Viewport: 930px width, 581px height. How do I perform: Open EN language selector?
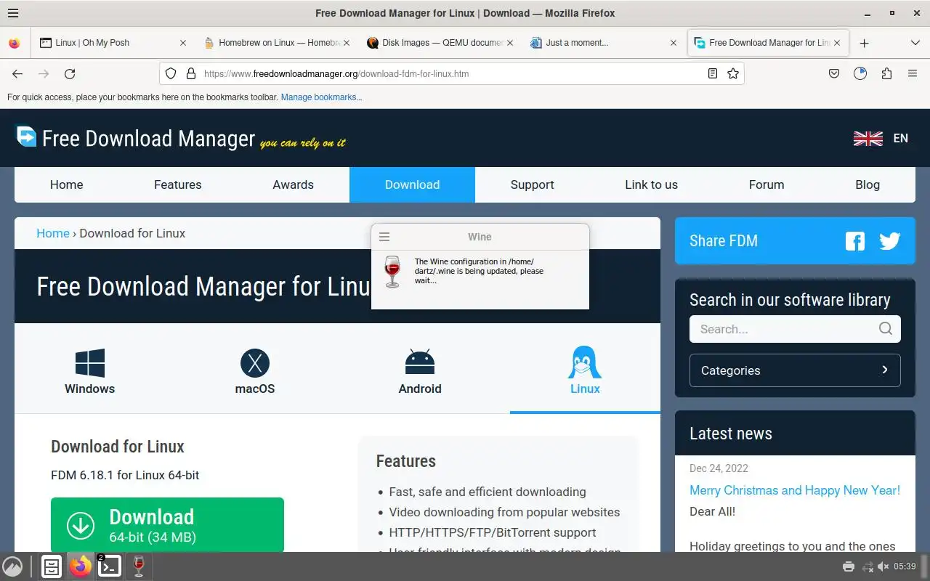[x=900, y=138]
